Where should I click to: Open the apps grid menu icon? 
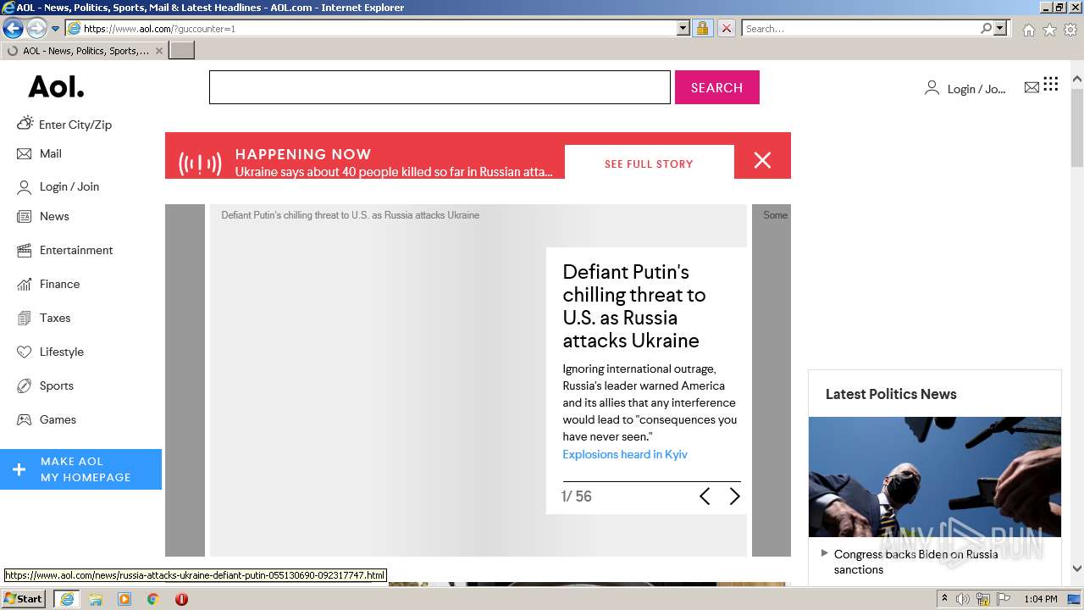(1051, 84)
